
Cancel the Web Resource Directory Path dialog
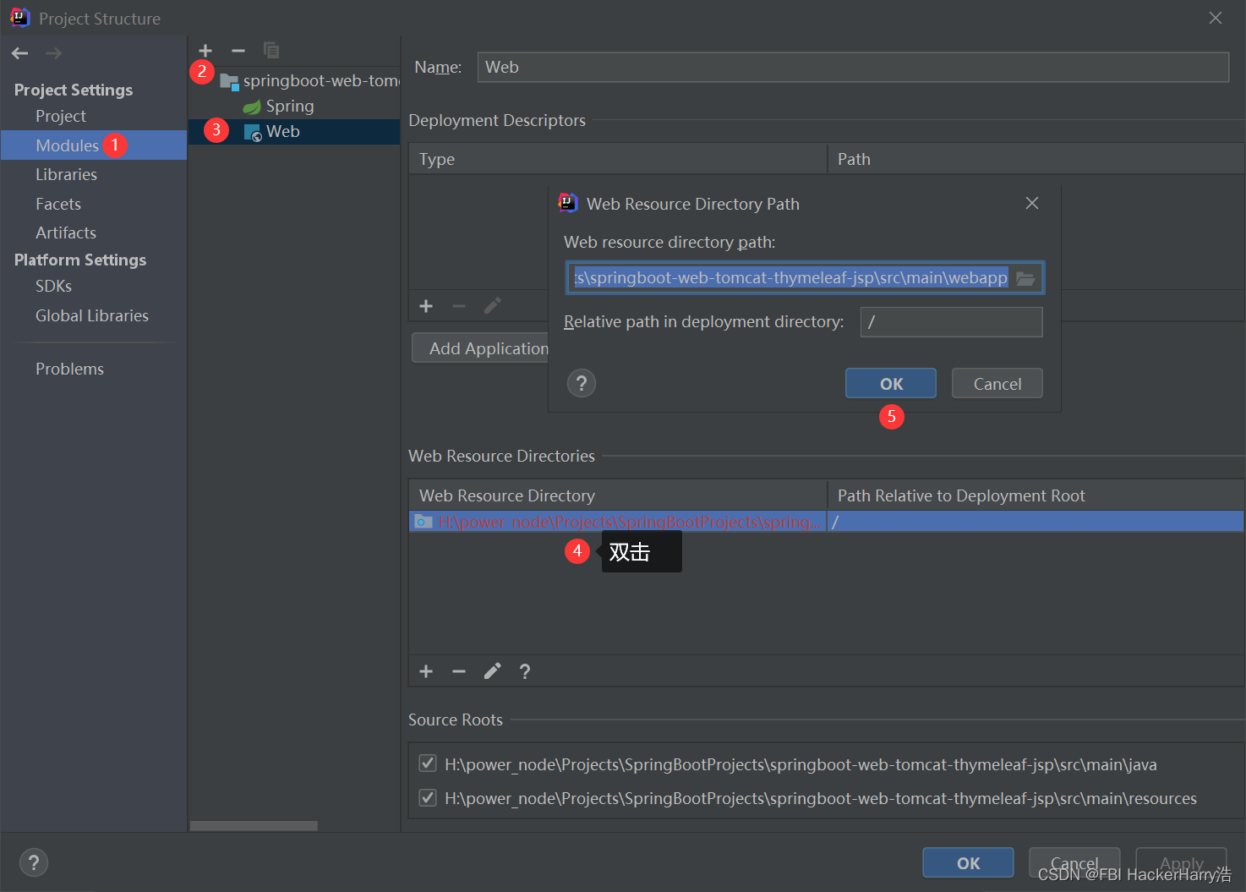(997, 384)
